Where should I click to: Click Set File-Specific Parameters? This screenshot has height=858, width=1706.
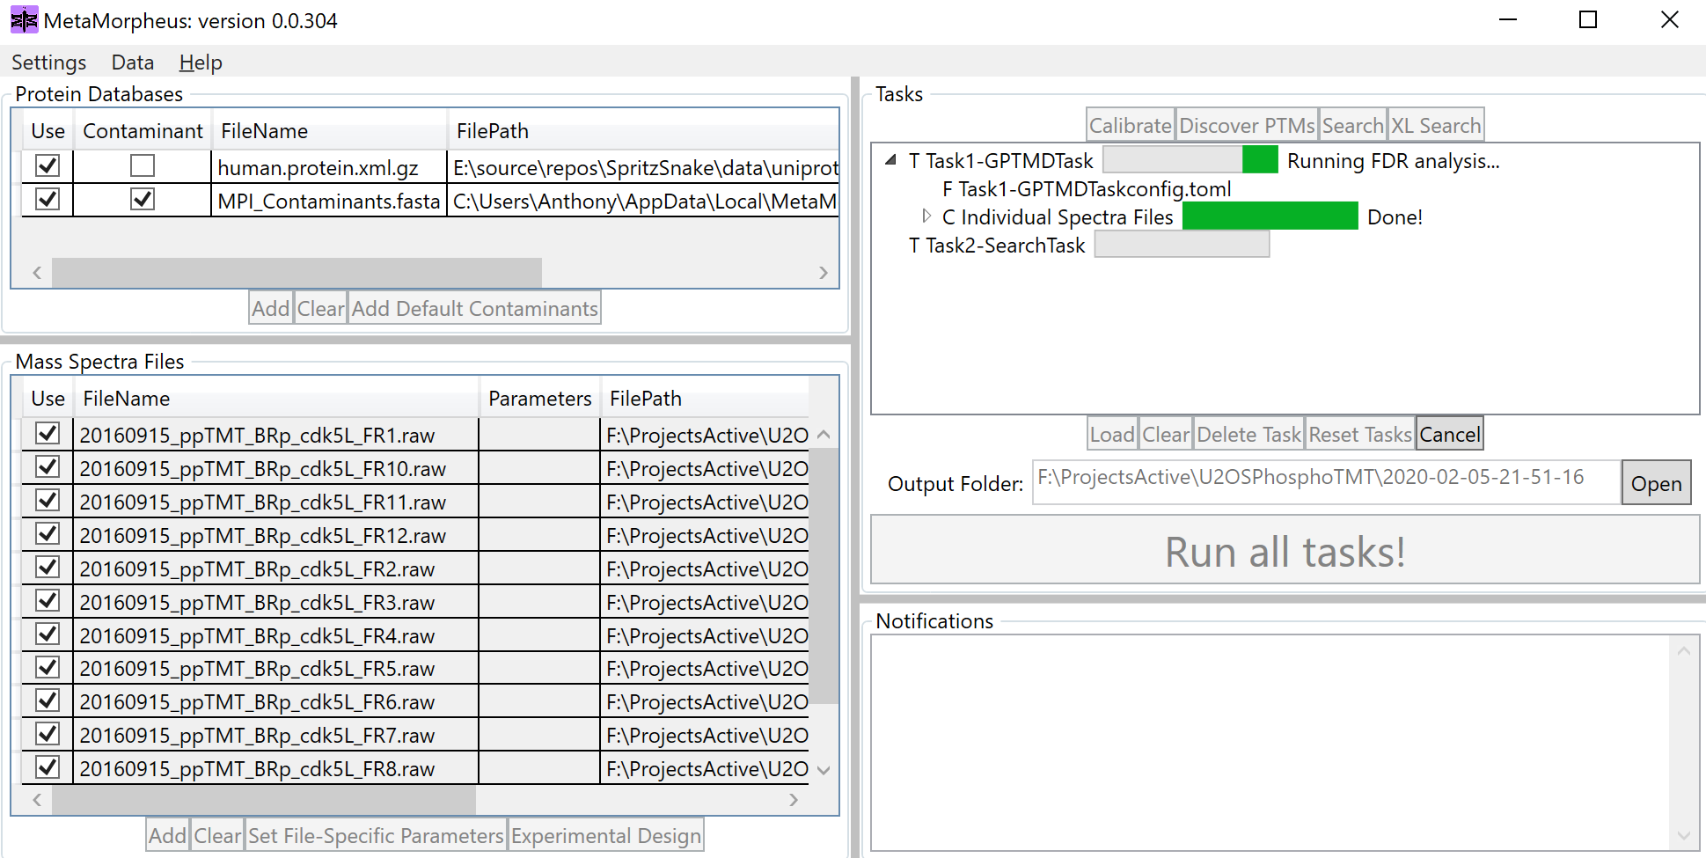coord(376,834)
